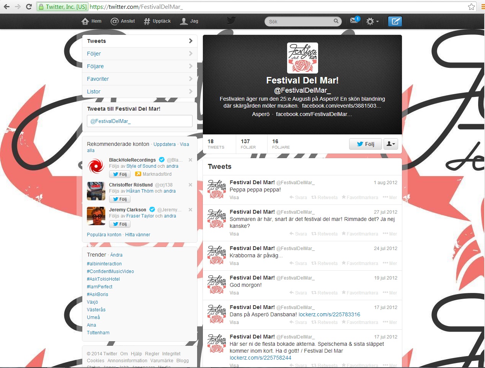Open Anslut in the top navigation
This screenshot has width=485, height=368.
[x=123, y=21]
